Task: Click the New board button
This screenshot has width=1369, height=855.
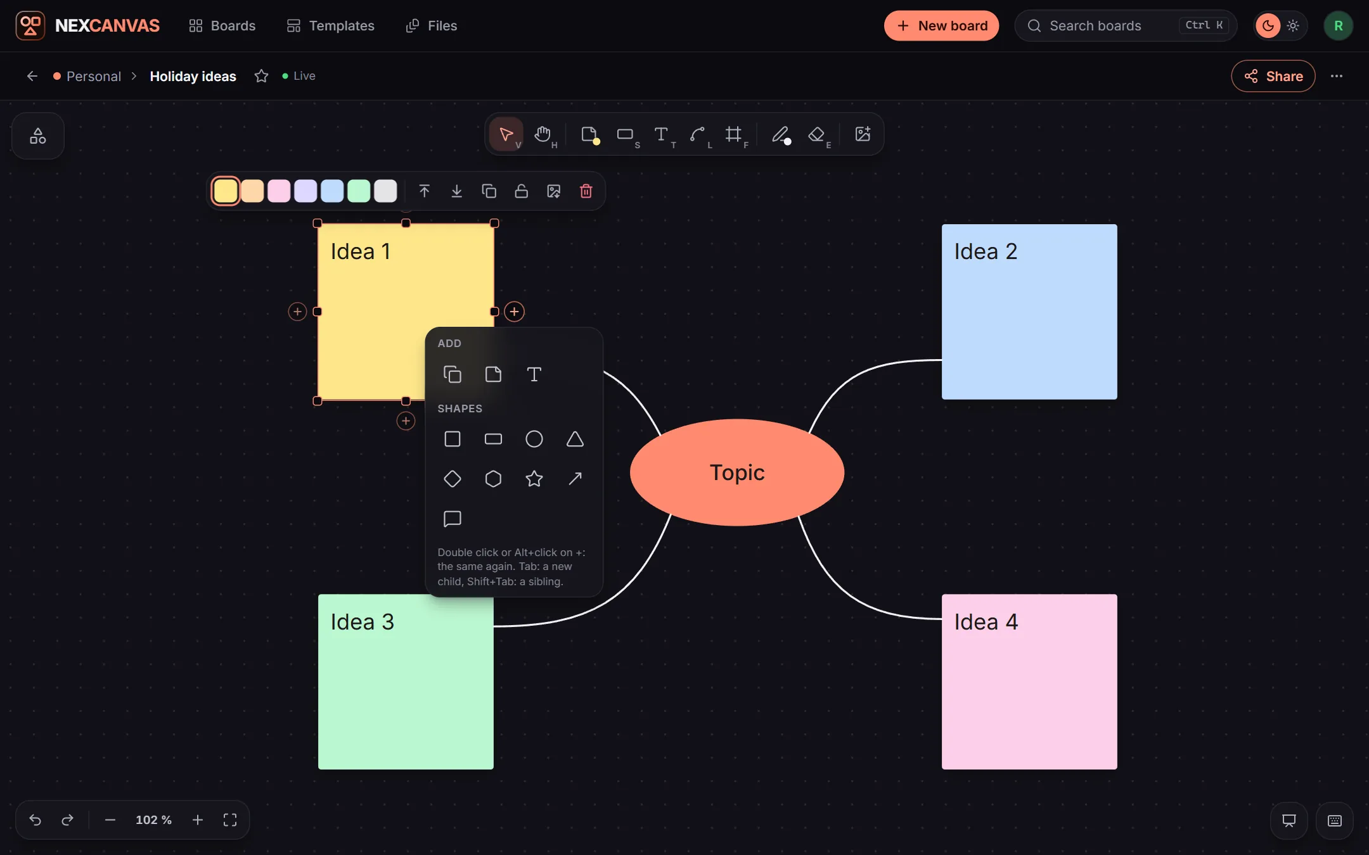Action: click(941, 26)
